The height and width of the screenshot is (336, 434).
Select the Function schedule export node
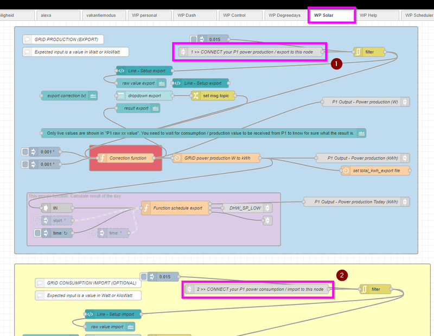pos(175,208)
